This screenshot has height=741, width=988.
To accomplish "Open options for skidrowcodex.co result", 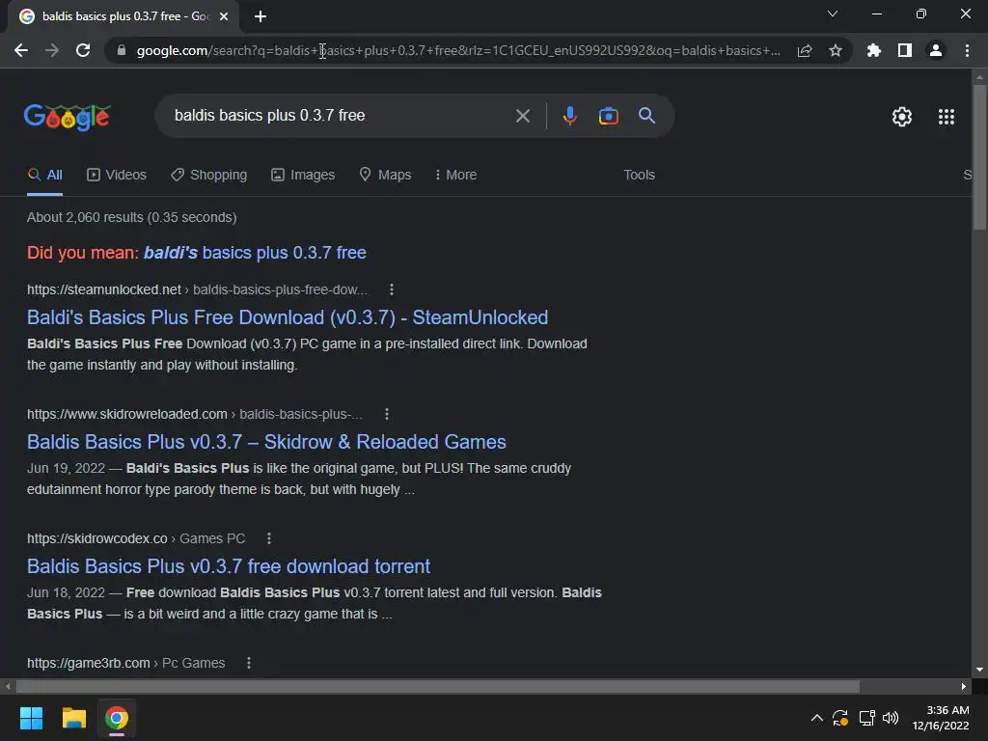I will (x=268, y=538).
